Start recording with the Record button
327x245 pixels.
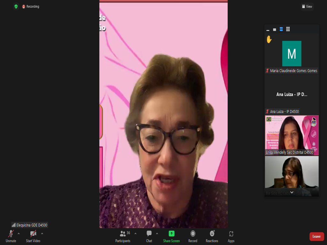coord(193,235)
